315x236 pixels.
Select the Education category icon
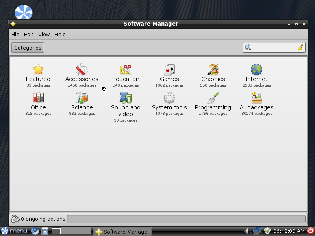pyautogui.click(x=126, y=70)
